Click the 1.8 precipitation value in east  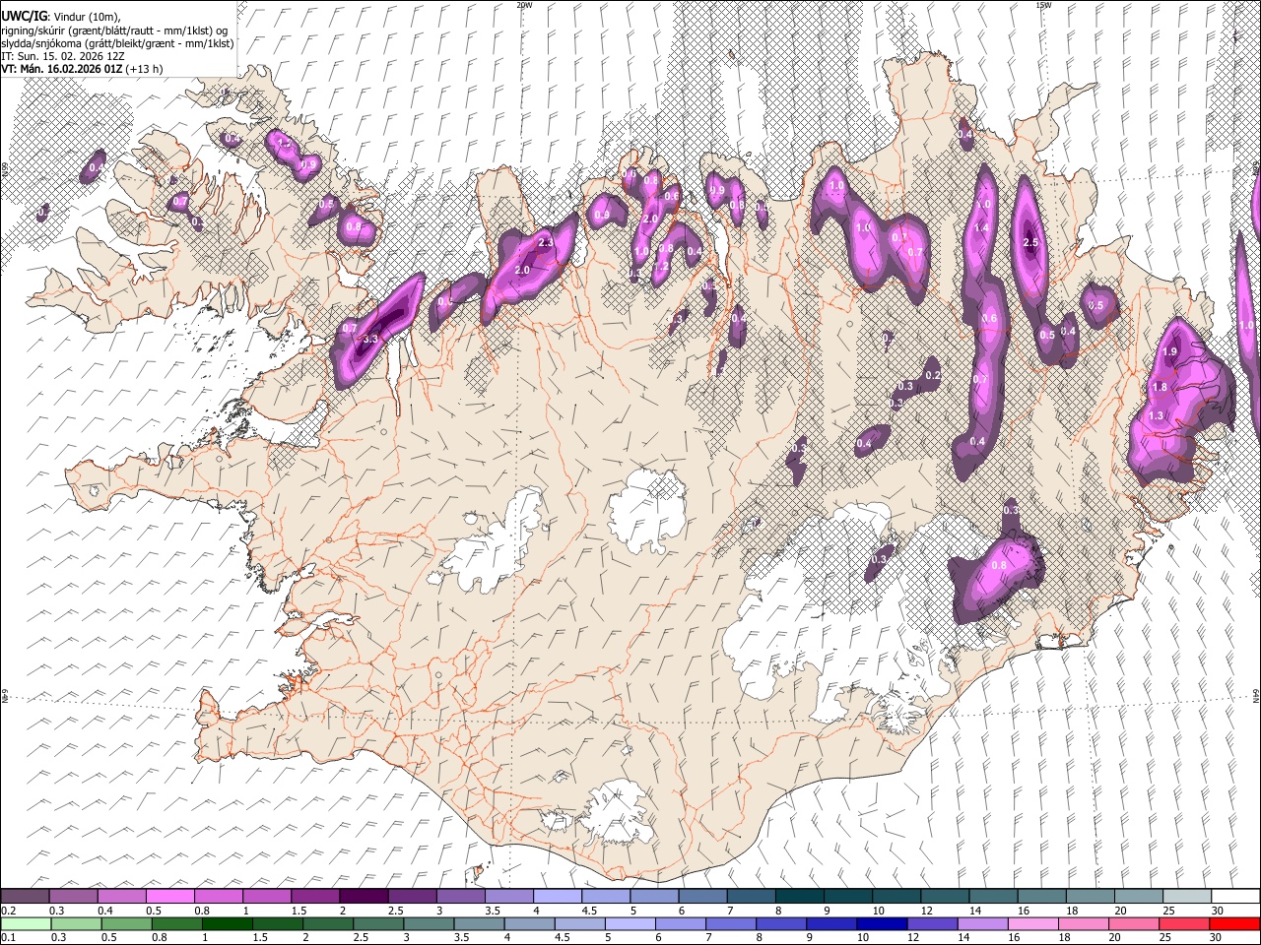pyautogui.click(x=1160, y=388)
